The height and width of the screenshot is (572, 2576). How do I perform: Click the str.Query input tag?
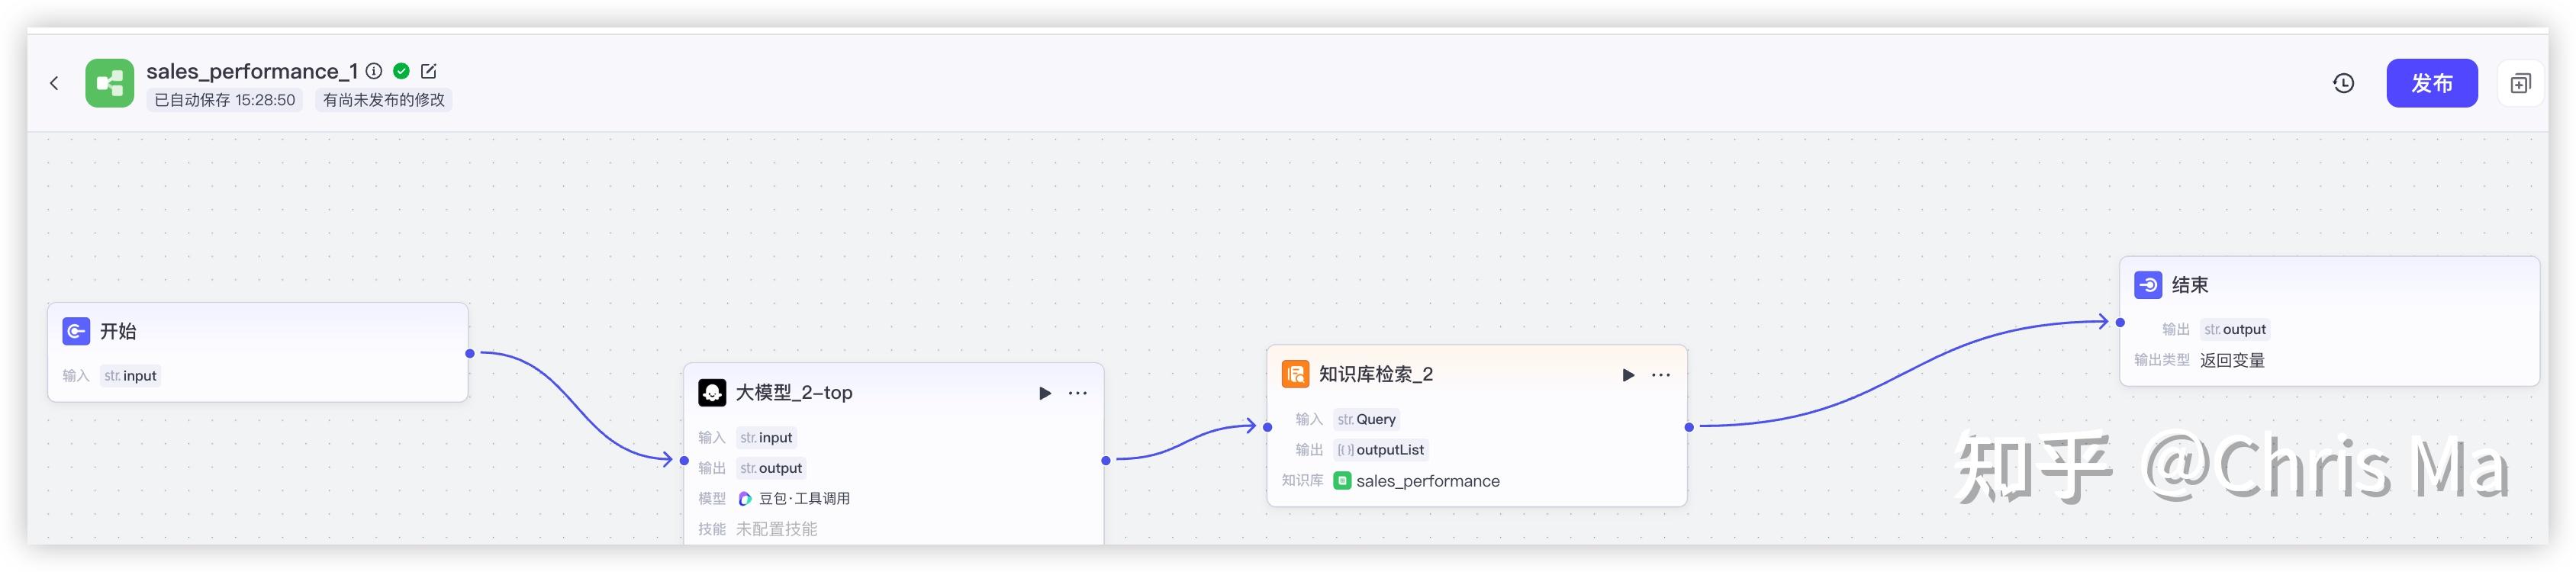coord(1367,419)
